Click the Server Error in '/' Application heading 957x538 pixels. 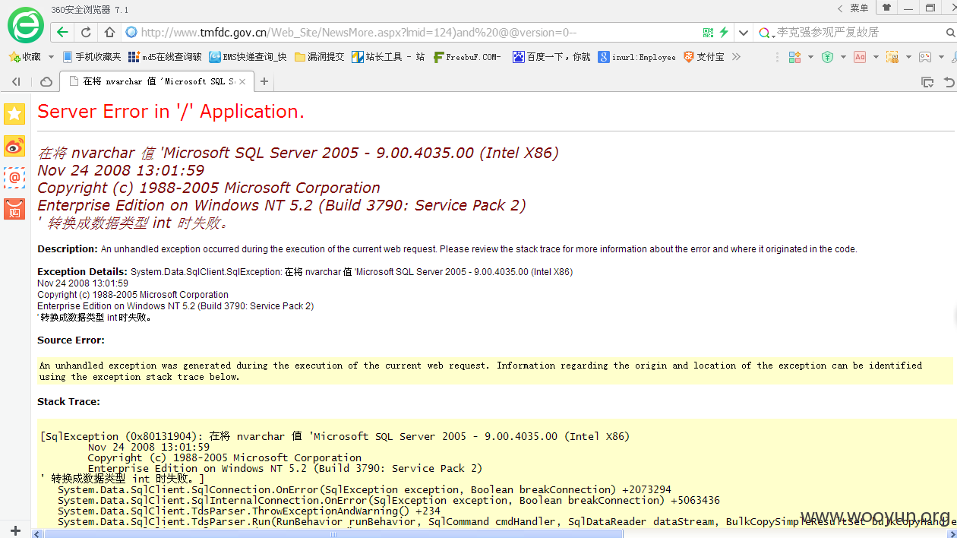pyautogui.click(x=171, y=112)
